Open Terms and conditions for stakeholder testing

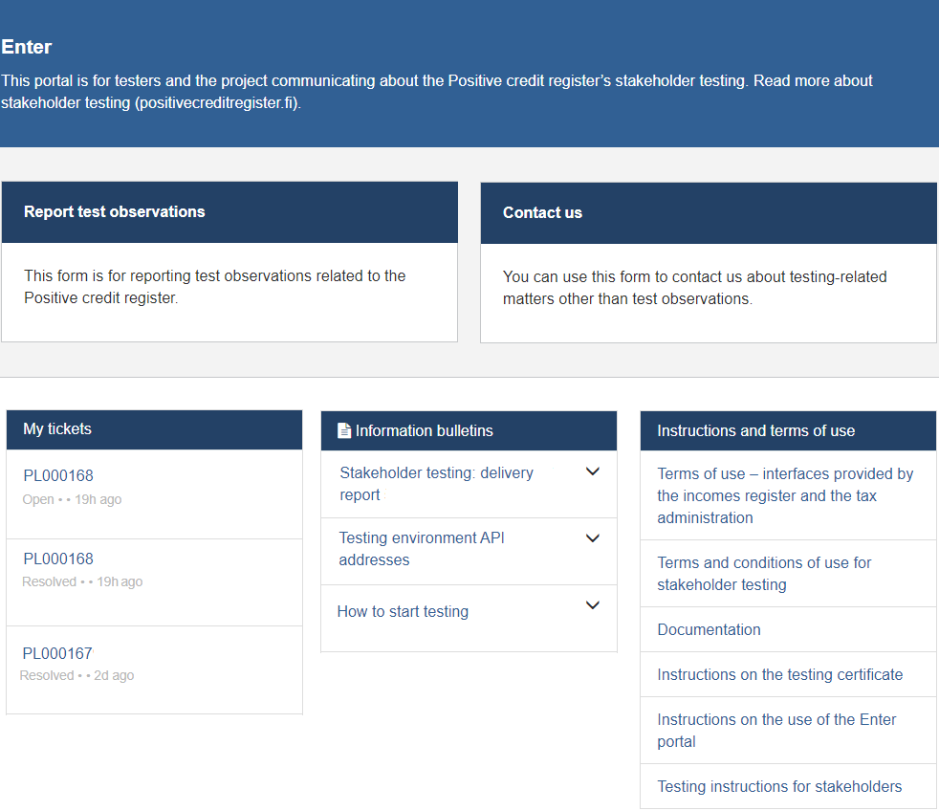[764, 573]
